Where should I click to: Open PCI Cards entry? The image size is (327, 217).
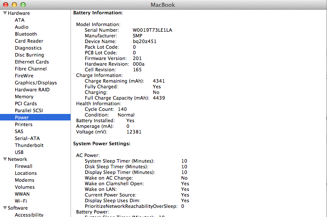coord(26,103)
